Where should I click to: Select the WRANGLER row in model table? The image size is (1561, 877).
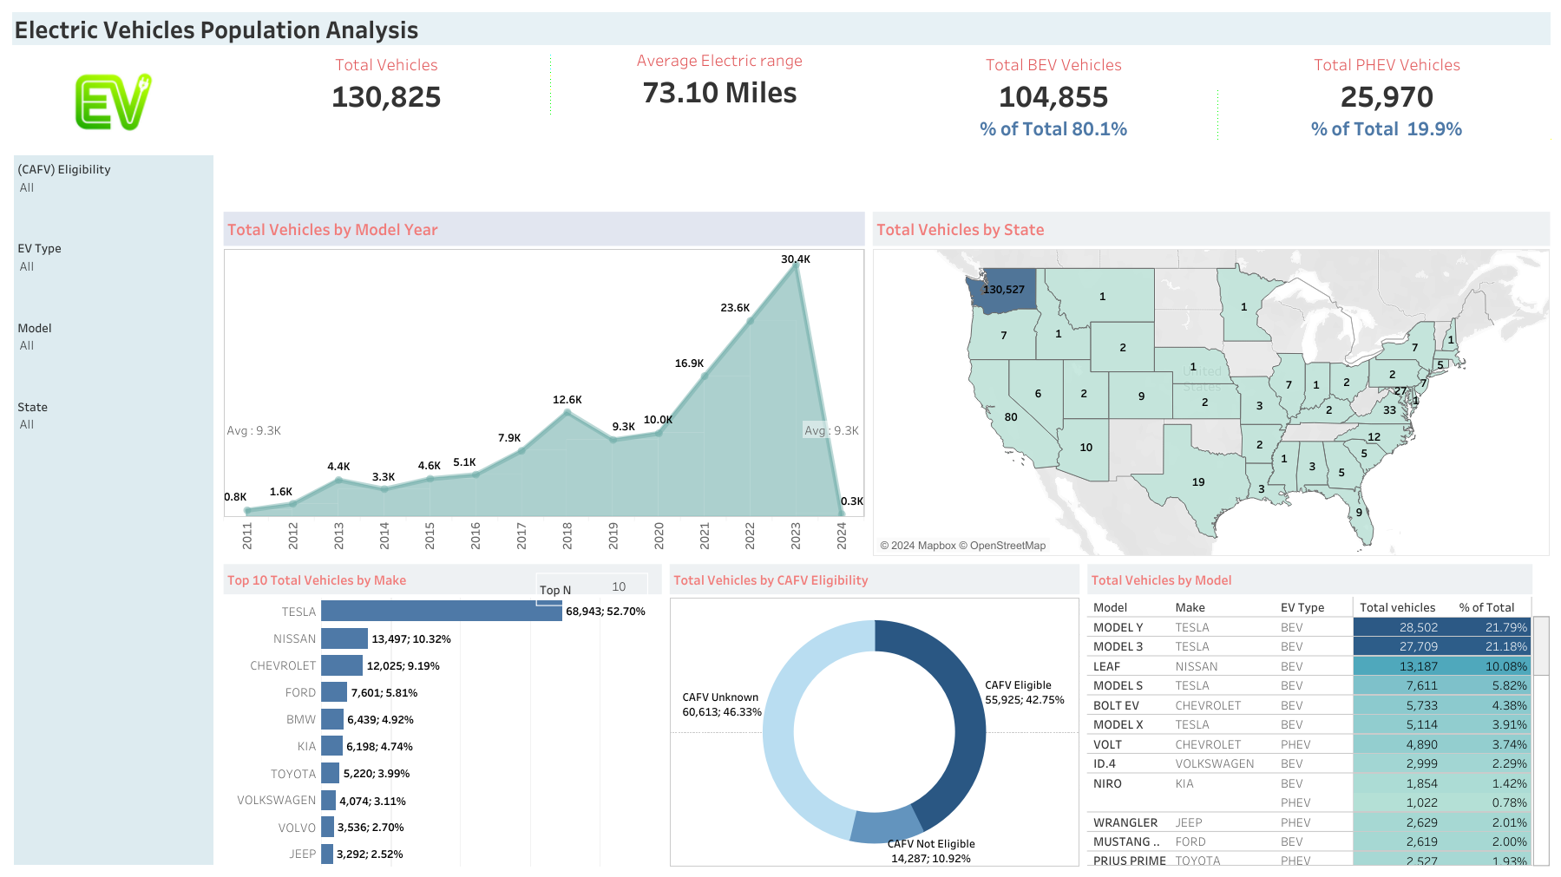click(1309, 822)
